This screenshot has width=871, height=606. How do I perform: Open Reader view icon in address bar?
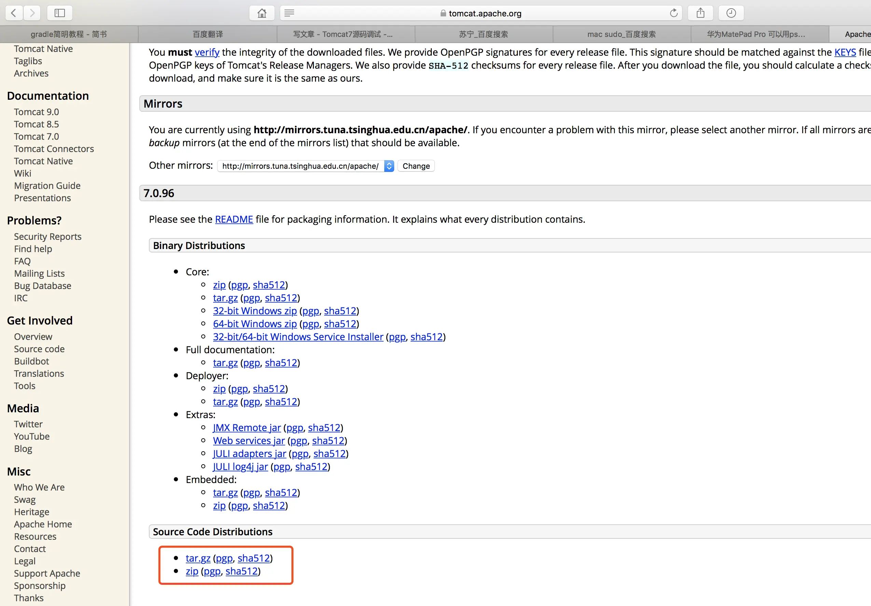[289, 13]
